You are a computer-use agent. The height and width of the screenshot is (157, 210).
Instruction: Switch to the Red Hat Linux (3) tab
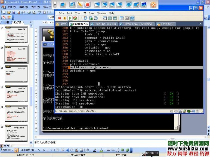104,24
